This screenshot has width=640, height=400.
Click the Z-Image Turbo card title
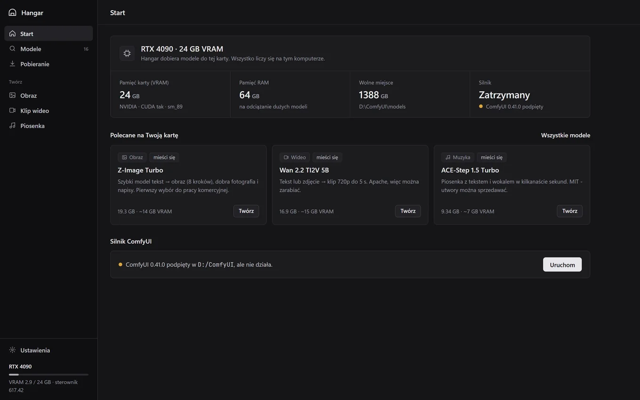point(140,170)
